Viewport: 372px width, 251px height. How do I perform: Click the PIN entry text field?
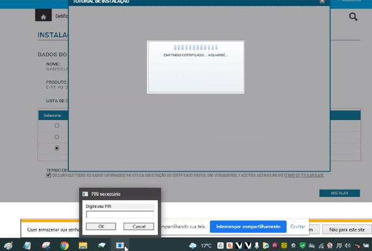[x=120, y=215]
